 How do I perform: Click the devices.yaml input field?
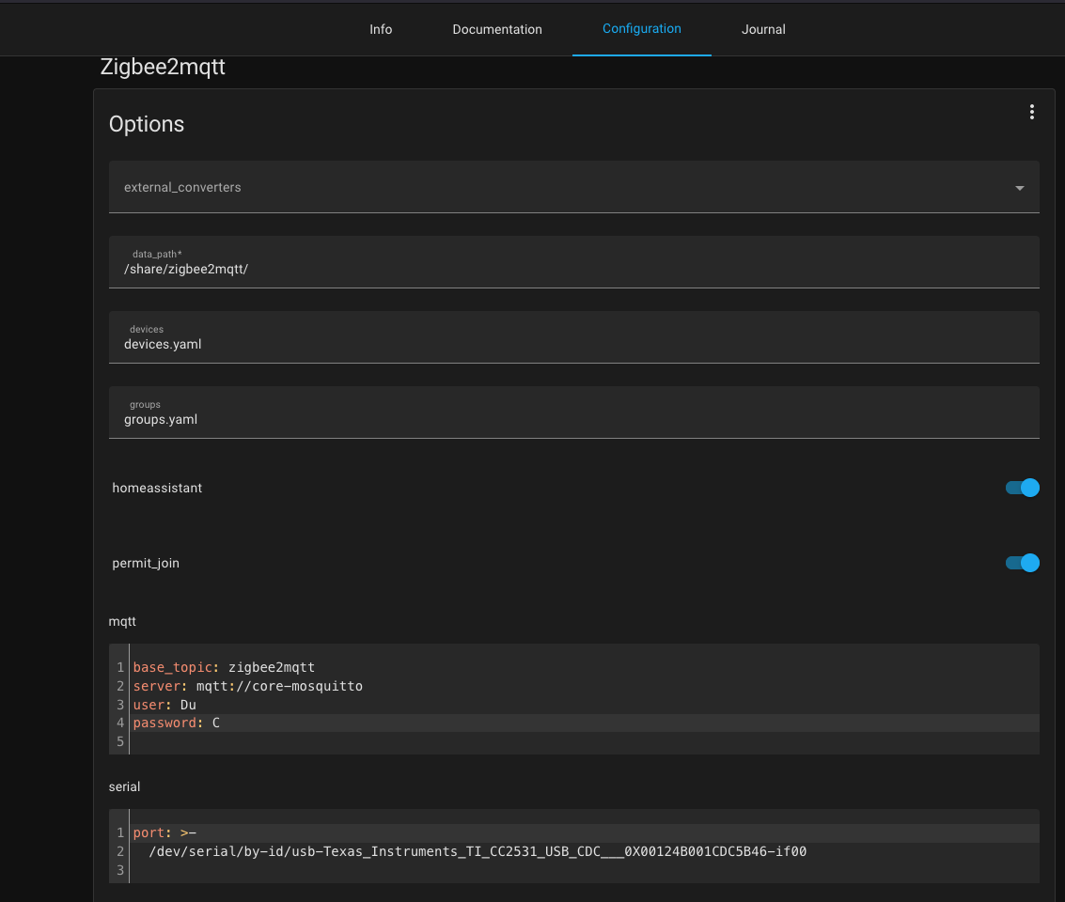574,337
